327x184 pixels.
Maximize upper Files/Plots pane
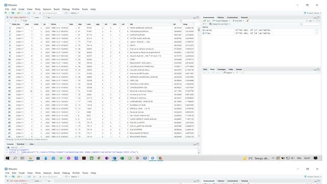pyautogui.click(x=318, y=70)
